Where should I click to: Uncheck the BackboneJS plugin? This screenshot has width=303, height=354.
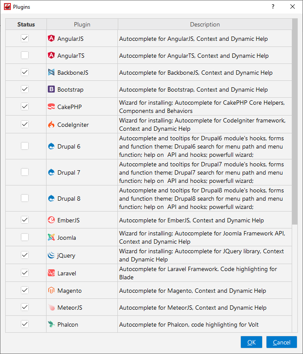25,72
